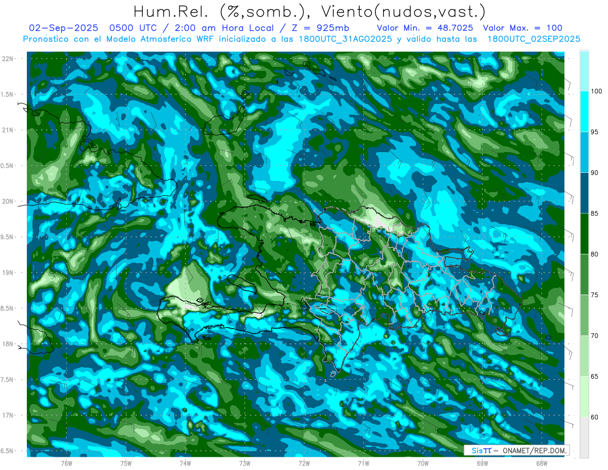Click the 18N latitude label

pyautogui.click(x=9, y=344)
